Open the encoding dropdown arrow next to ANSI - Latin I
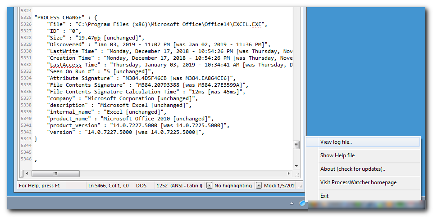 [x=210, y=186]
